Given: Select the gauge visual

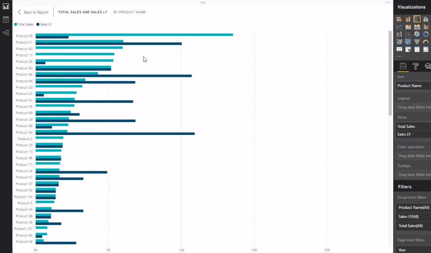Looking at the screenshot, I should (426, 42).
